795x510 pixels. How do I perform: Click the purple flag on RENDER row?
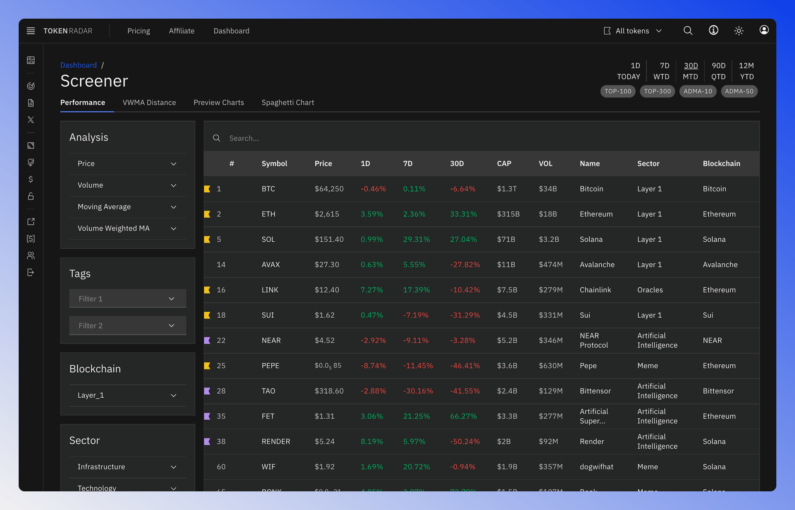(207, 442)
